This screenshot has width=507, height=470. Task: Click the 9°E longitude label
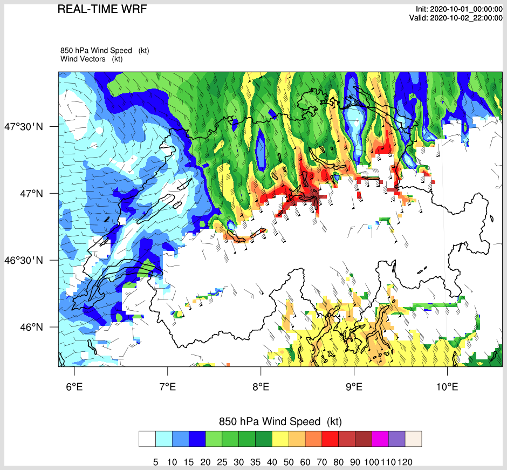354,386
